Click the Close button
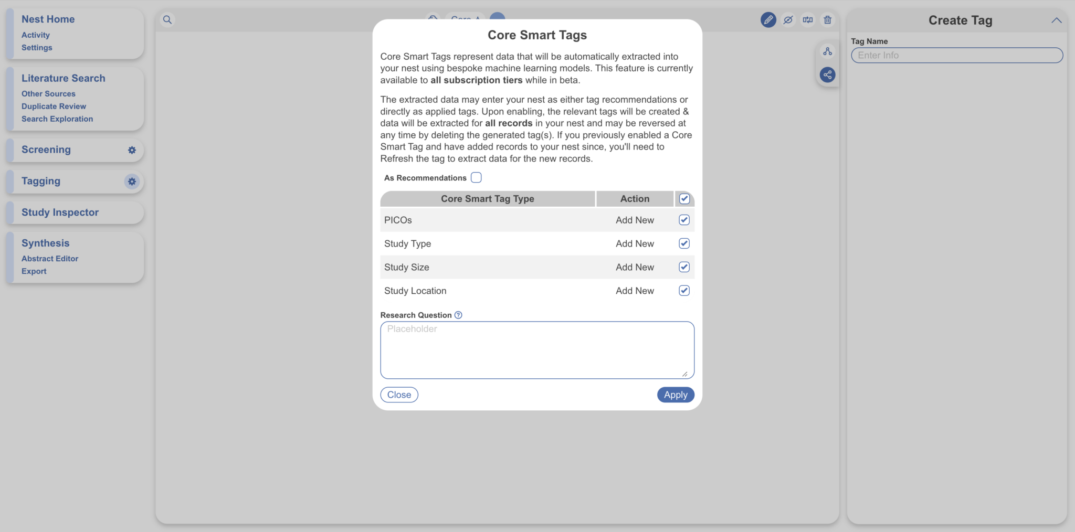This screenshot has height=532, width=1075. (399, 395)
